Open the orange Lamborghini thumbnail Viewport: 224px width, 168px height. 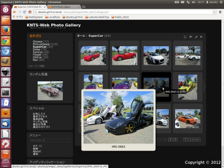(x=188, y=119)
